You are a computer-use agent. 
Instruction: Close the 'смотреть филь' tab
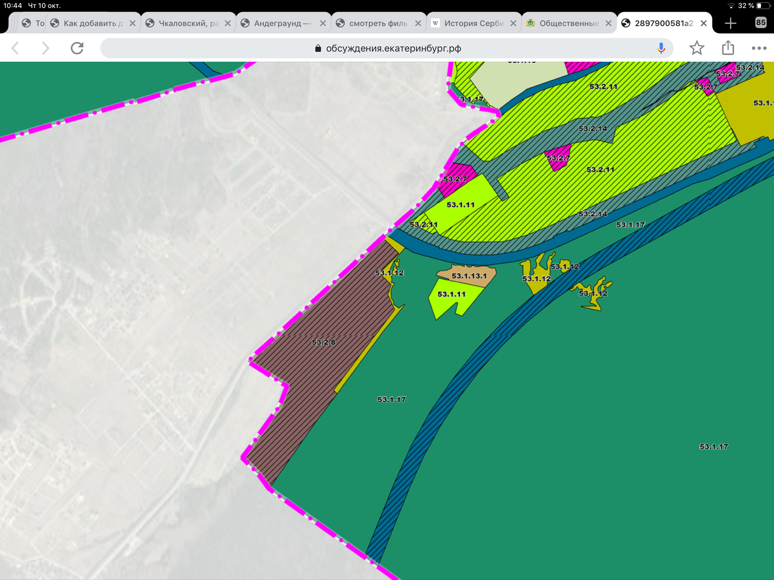coord(418,23)
